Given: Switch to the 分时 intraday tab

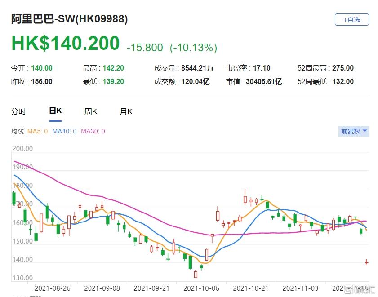Looking at the screenshot, I should click(x=18, y=112).
